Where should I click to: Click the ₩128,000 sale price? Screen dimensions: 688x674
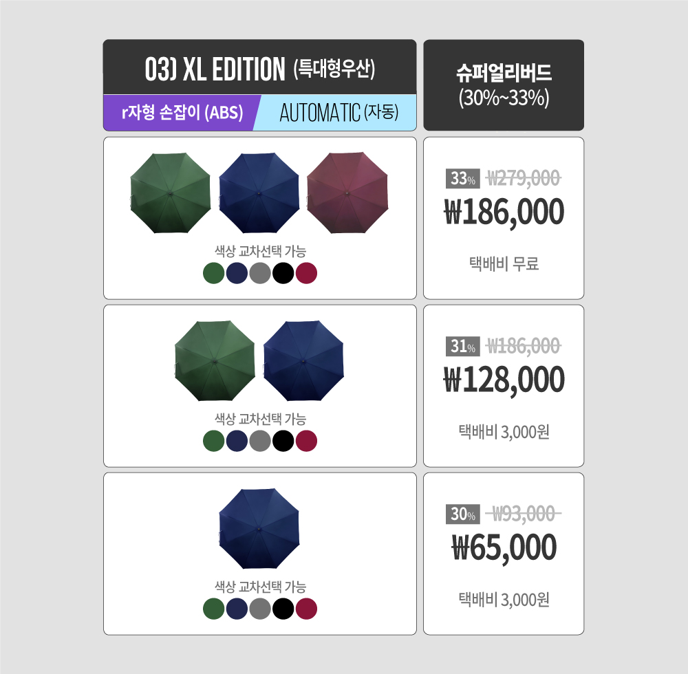tap(504, 380)
